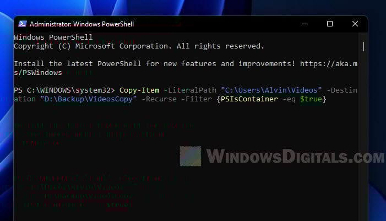Click the 'Administrator: Windows PowerShell' title text
The height and width of the screenshot is (221, 386).
coord(81,24)
